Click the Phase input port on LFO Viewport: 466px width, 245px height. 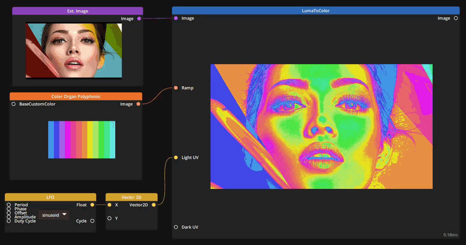point(9,209)
